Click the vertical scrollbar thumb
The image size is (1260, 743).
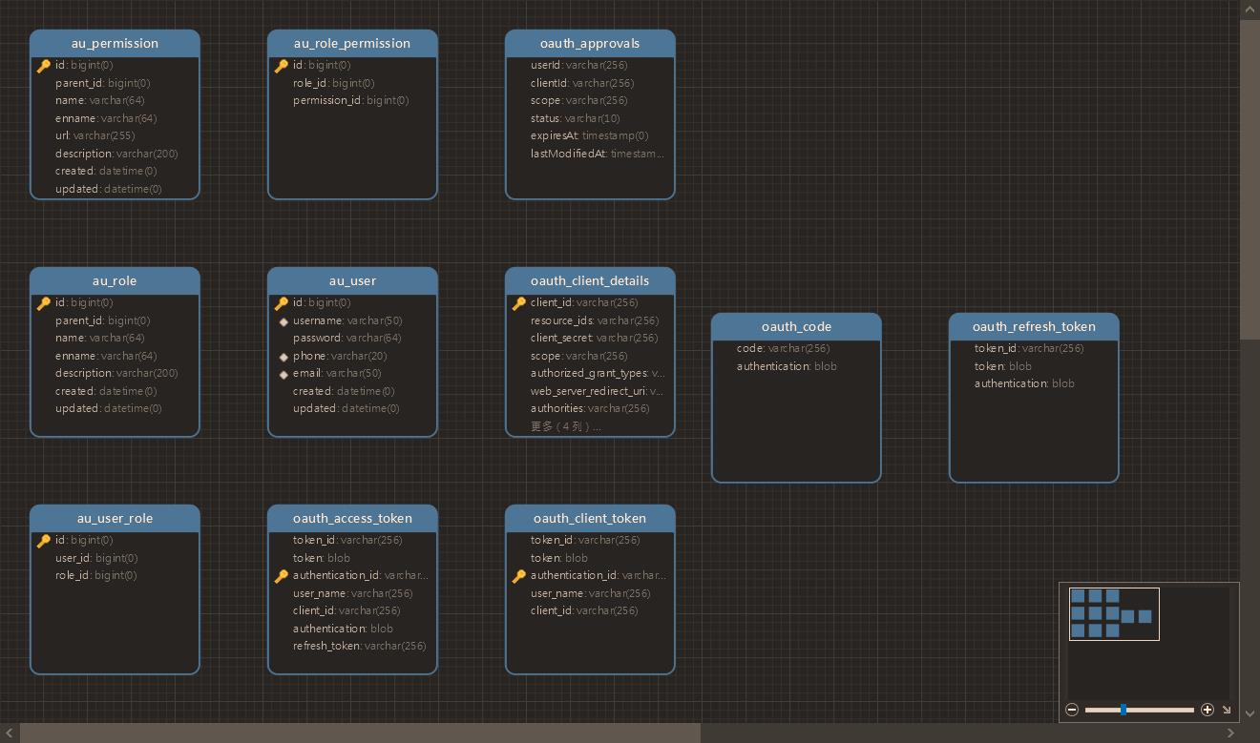[x=1249, y=178]
